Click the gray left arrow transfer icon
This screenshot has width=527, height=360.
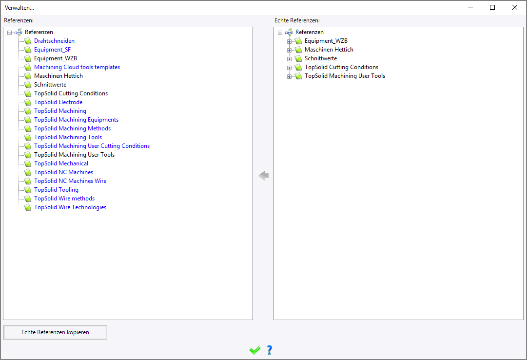coord(264,176)
